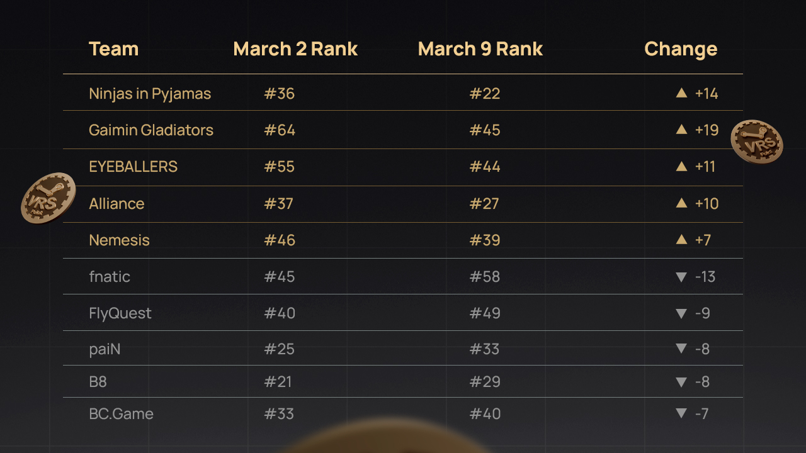This screenshot has width=806, height=453.
Task: Click the up arrow beside Nemesis +7
Action: point(681,240)
